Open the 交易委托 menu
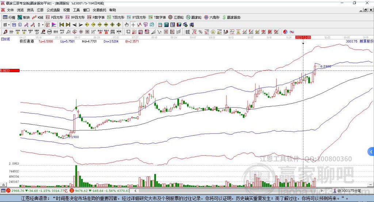 point(99,10)
